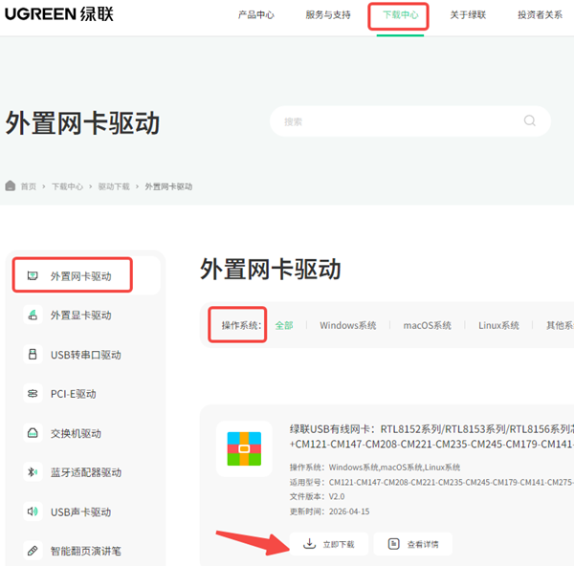The image size is (574, 566).
Task: Click the USB转串口驱动 sidebar icon
Action: tap(33, 354)
